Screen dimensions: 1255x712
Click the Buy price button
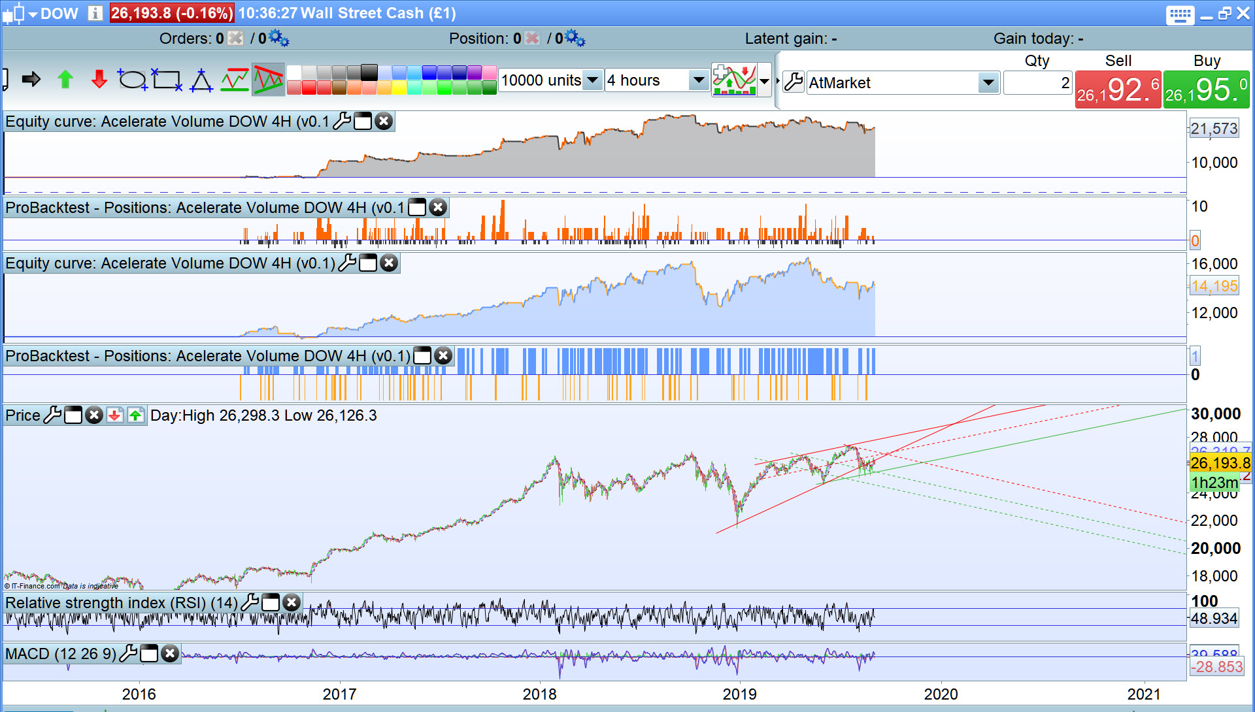click(1206, 89)
